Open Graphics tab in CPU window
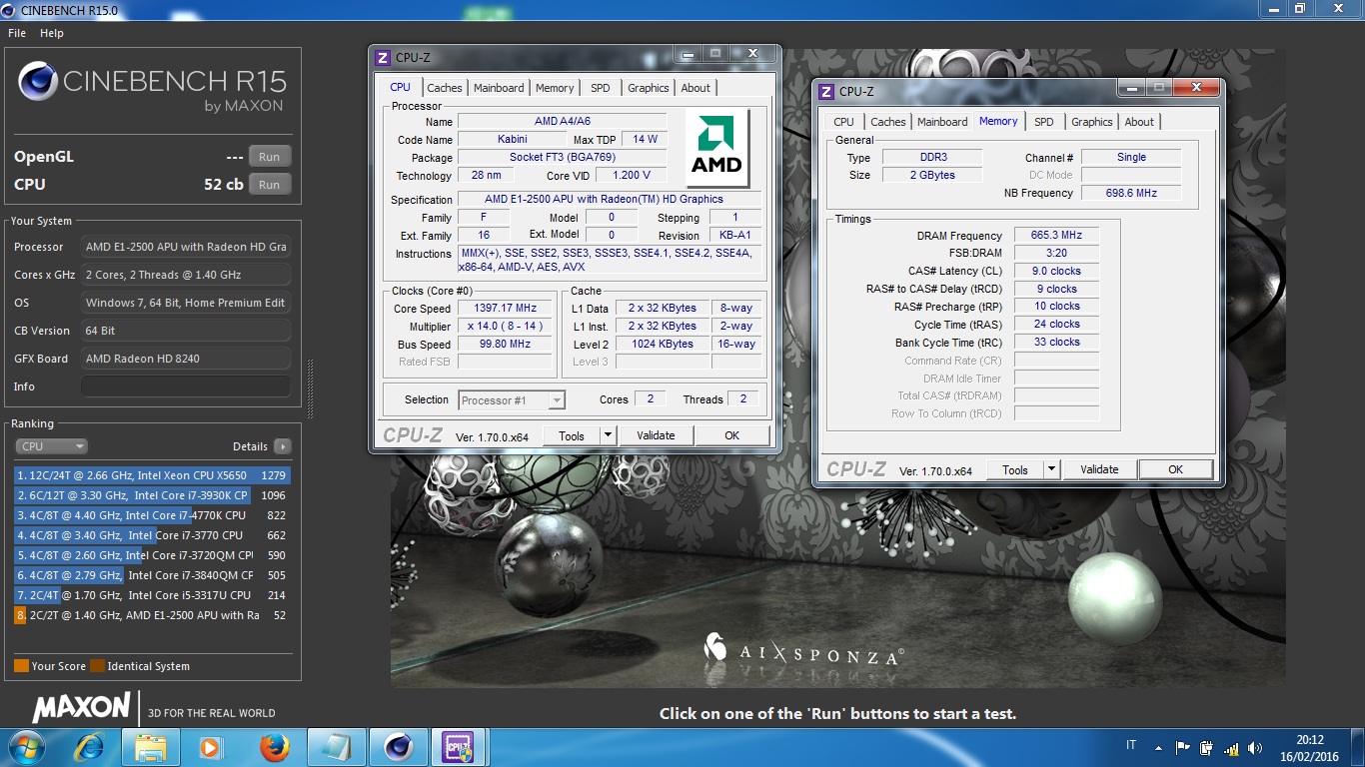Screen dimensions: 1365x767 click(648, 88)
